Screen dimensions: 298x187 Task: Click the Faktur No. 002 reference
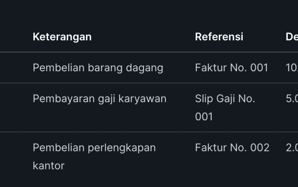tap(232, 148)
